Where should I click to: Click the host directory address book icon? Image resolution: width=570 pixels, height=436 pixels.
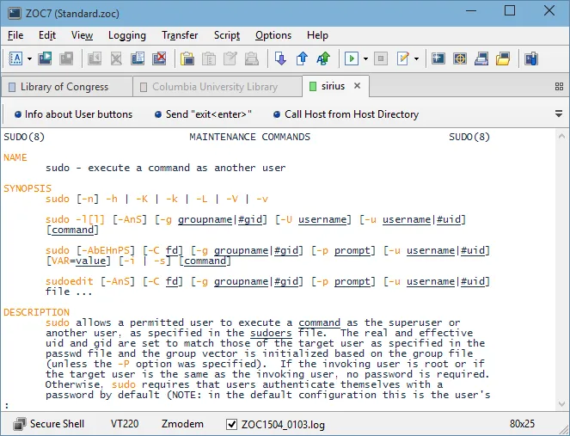[15, 58]
